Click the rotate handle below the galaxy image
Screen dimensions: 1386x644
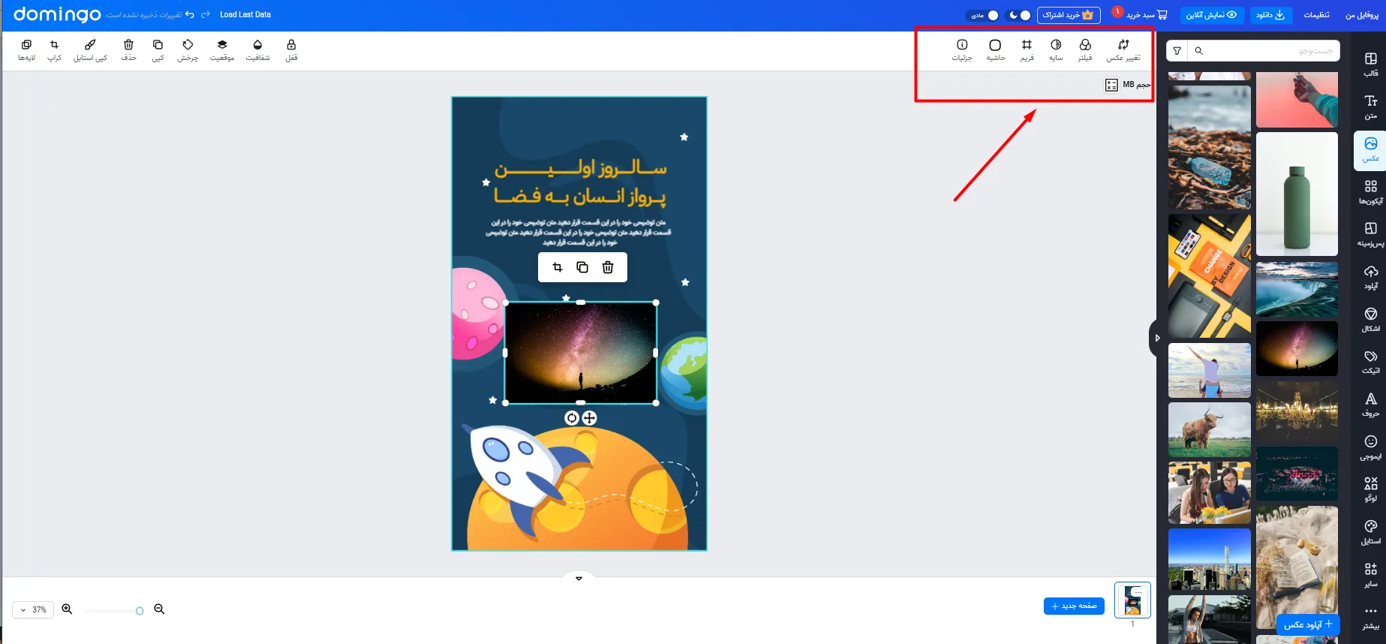tap(572, 418)
